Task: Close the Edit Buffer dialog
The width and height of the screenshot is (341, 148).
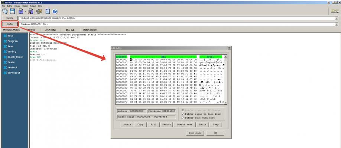Action: [x=229, y=48]
